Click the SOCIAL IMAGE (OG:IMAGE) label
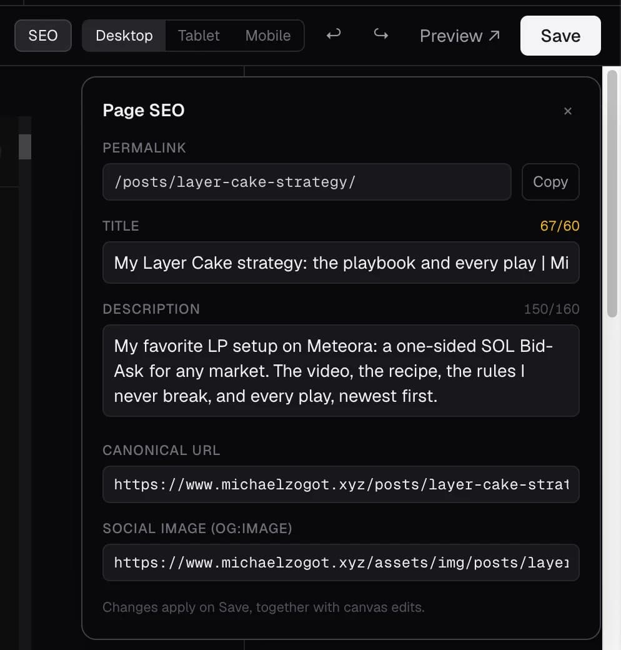621x650 pixels. pyautogui.click(x=197, y=529)
